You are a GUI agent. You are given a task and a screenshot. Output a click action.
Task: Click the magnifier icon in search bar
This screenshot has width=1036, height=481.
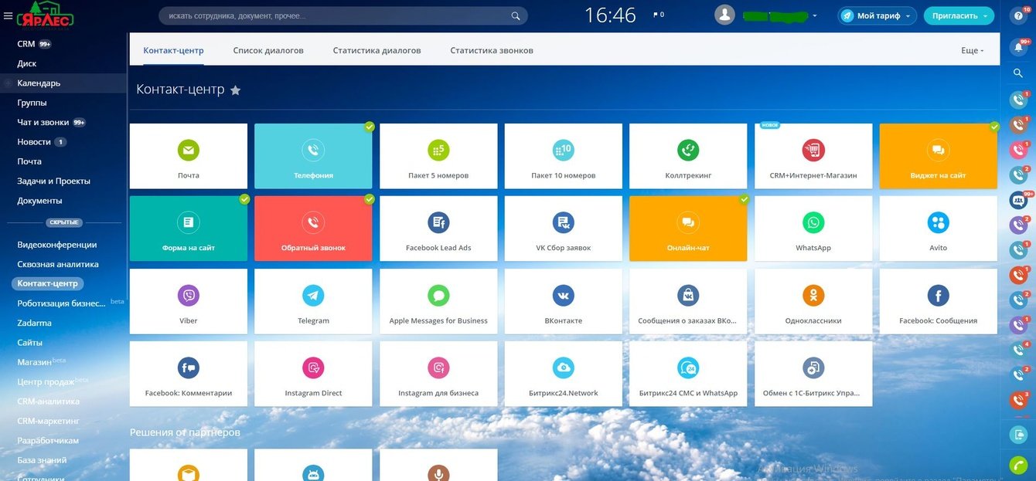click(516, 15)
